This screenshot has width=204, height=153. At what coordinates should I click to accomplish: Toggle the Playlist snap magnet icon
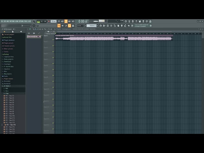click(30, 29)
